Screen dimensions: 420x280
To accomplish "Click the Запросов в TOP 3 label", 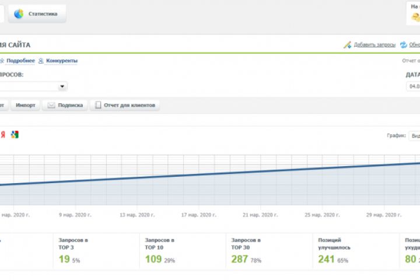I will (x=73, y=244).
